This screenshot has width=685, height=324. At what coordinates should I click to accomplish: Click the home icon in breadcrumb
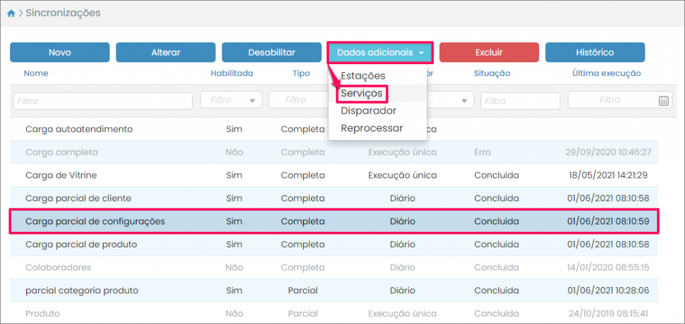(11, 13)
